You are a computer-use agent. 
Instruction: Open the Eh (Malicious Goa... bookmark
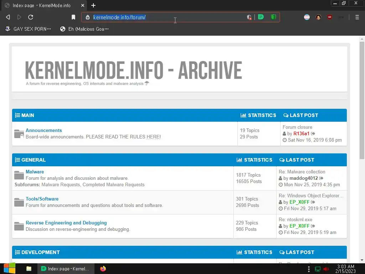point(84,29)
